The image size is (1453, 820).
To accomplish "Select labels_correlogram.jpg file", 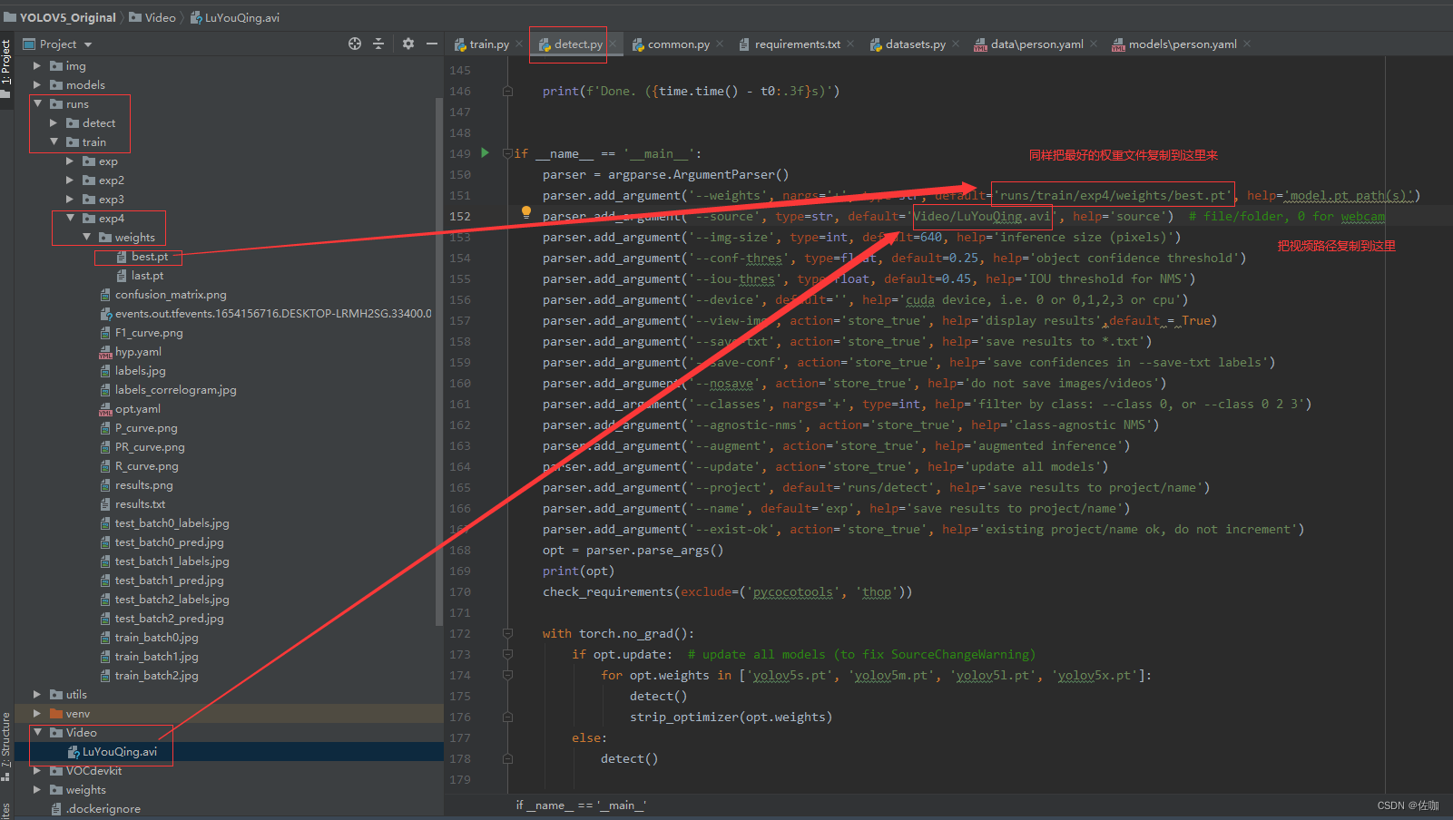I will 167,390.
